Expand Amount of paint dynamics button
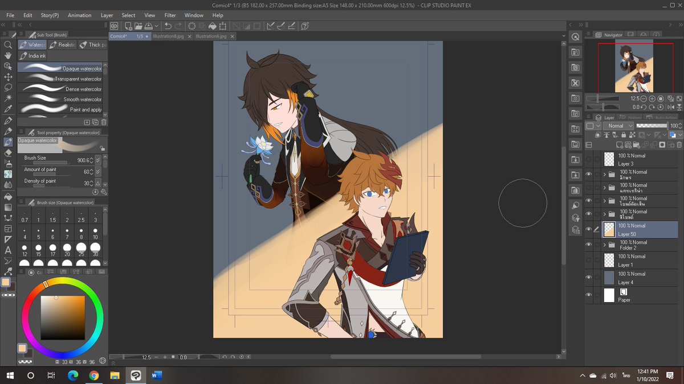Viewport: 684px width, 384px height. click(x=97, y=172)
